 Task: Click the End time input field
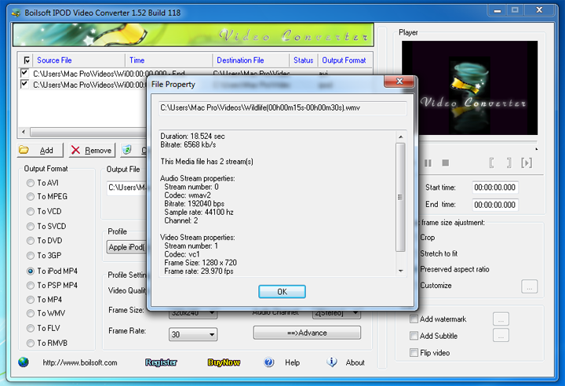coord(495,205)
